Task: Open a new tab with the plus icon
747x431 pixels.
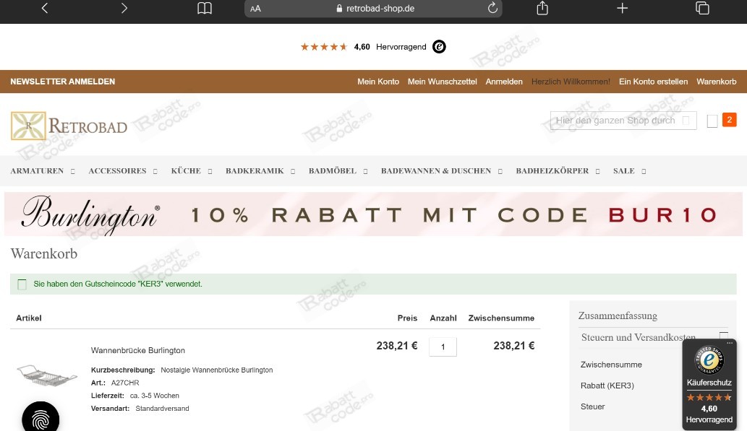Action: tap(622, 8)
